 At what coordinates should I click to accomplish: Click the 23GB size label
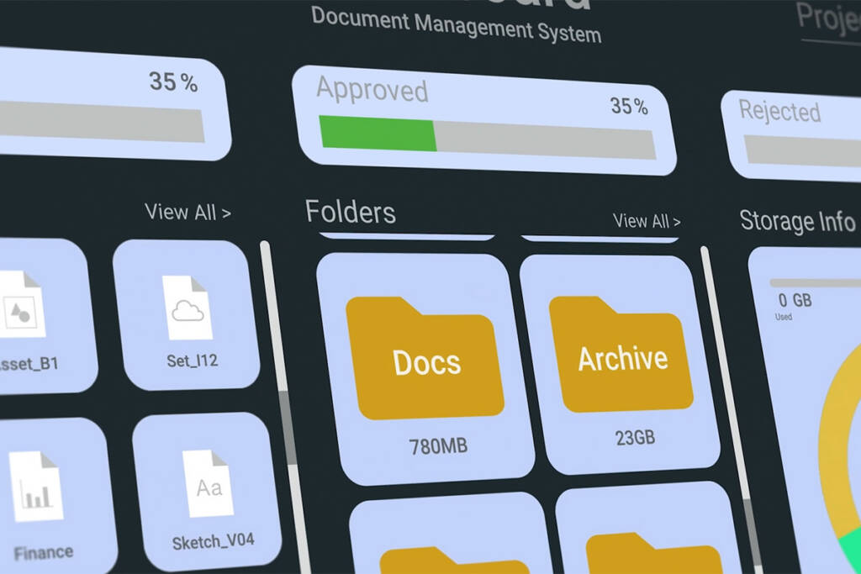pyautogui.click(x=635, y=437)
